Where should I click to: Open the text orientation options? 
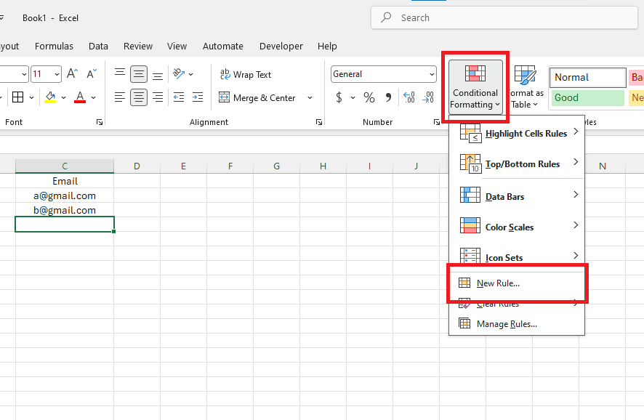point(182,74)
